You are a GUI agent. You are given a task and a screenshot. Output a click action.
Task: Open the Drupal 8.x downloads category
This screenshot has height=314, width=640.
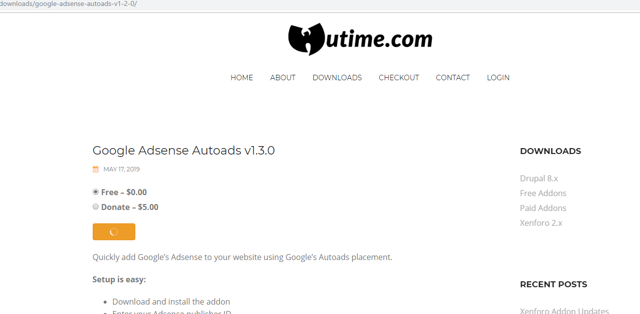tap(539, 178)
